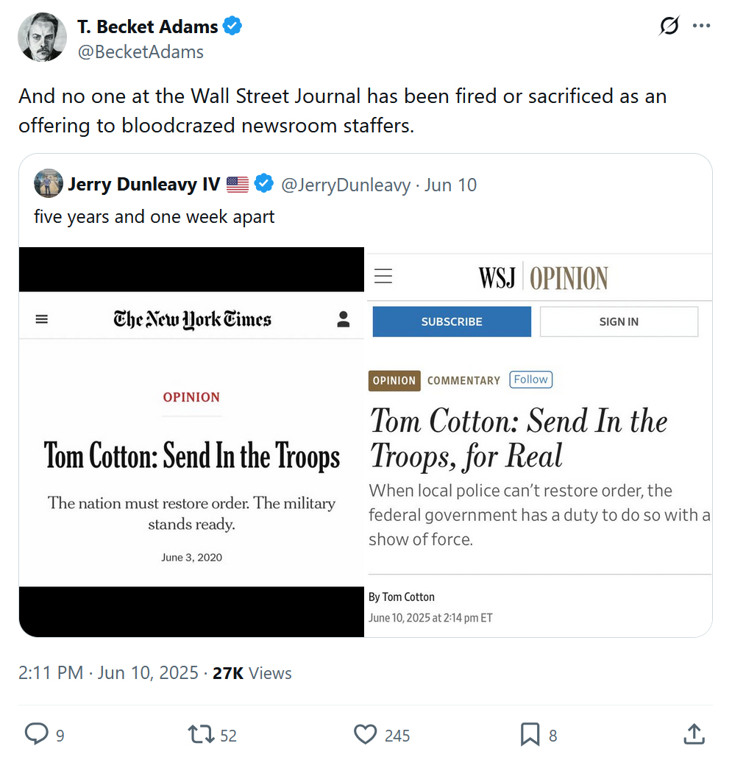Click the tweet timestamp 2:11 PM

51,673
